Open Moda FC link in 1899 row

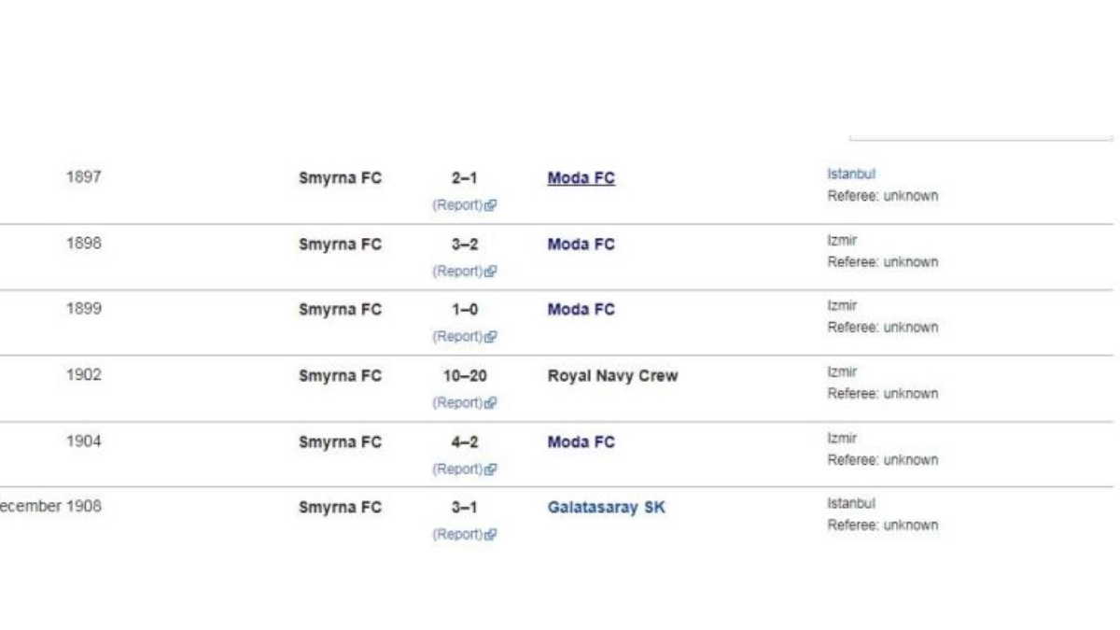pos(581,310)
